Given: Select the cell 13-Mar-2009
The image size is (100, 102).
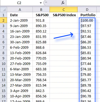Looking at the screenshot, I should [20, 74].
